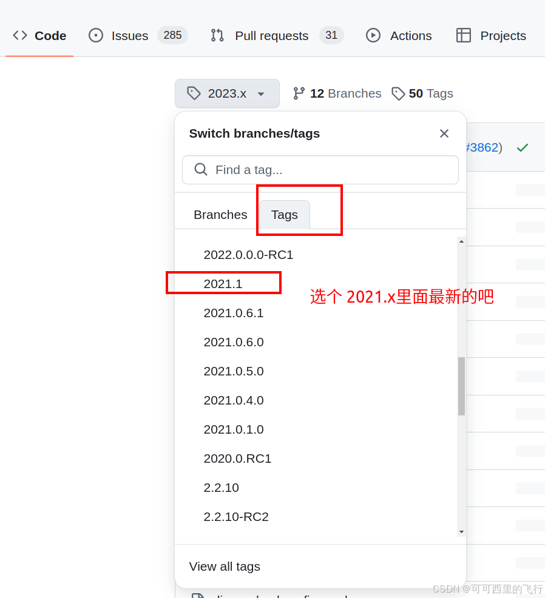Viewport: 545px width, 598px height.
Task: Click the tag icon beside 50 Tags
Action: coord(398,93)
